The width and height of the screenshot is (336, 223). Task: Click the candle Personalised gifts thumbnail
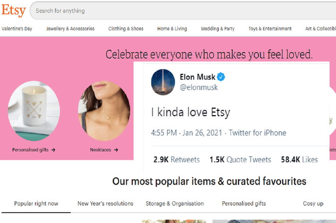coord(33,111)
